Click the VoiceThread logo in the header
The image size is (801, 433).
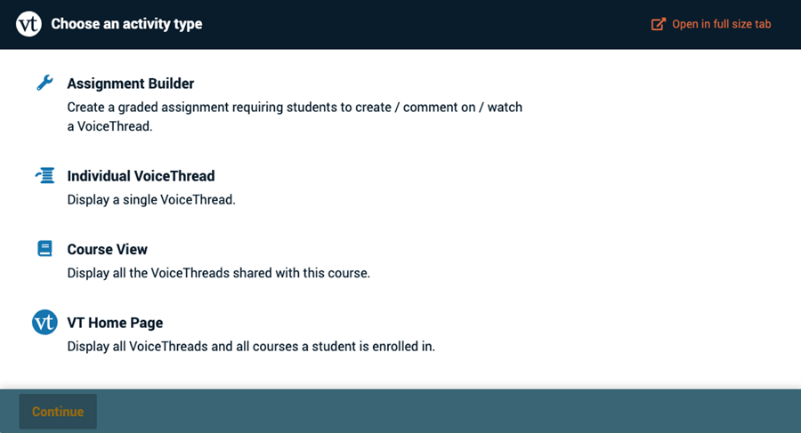coord(28,24)
